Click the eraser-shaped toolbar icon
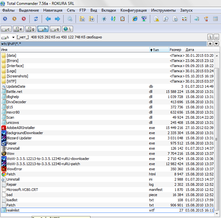The image size is (221, 218). pos(197,19)
